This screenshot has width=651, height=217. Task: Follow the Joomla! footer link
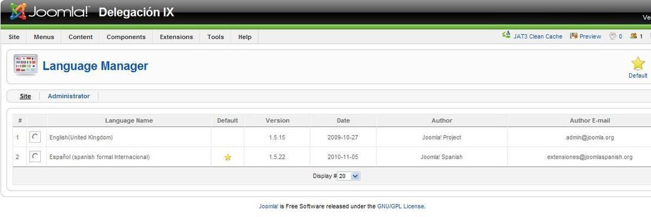pos(269,206)
